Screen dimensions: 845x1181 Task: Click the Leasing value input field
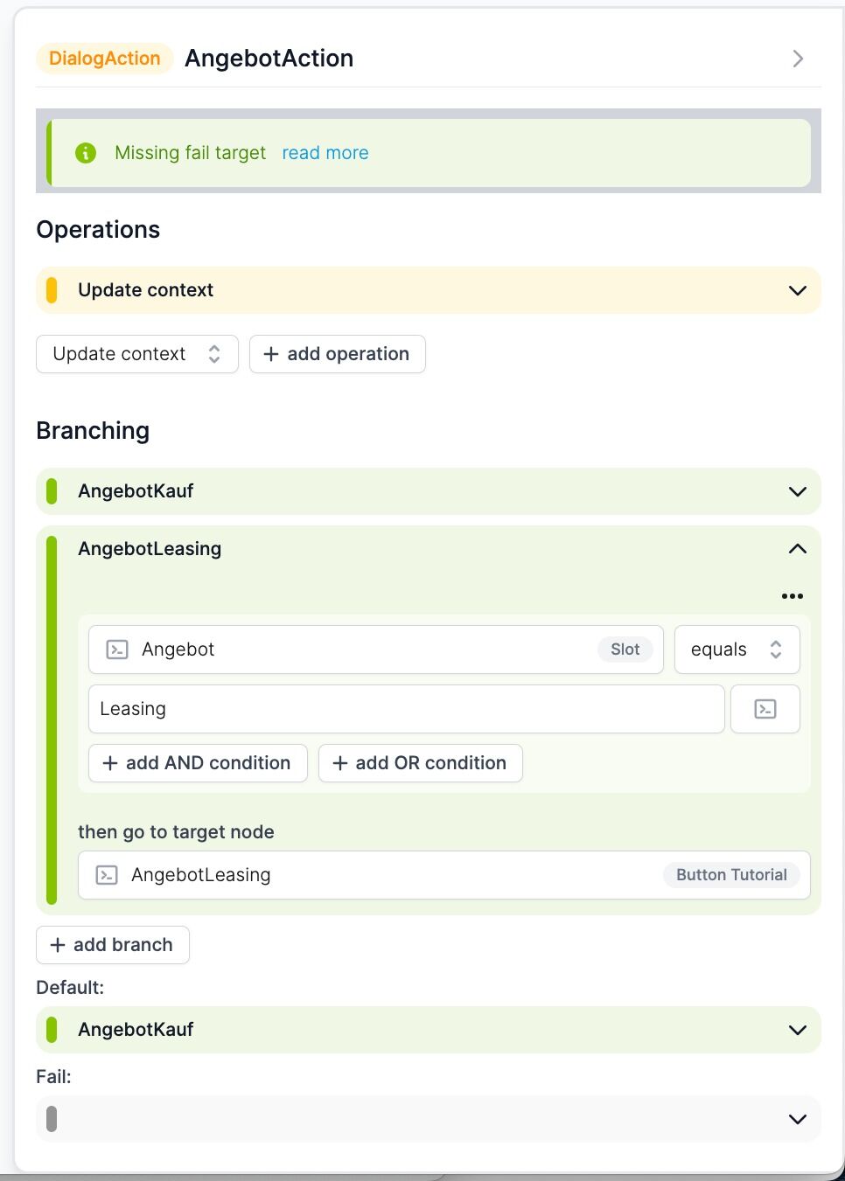click(x=407, y=709)
